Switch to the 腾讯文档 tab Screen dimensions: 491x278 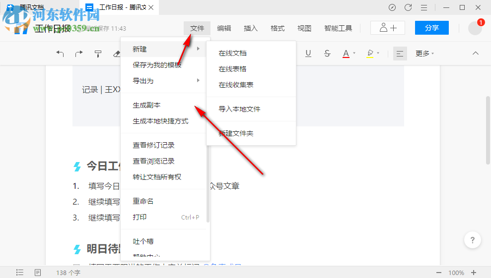pyautogui.click(x=32, y=7)
